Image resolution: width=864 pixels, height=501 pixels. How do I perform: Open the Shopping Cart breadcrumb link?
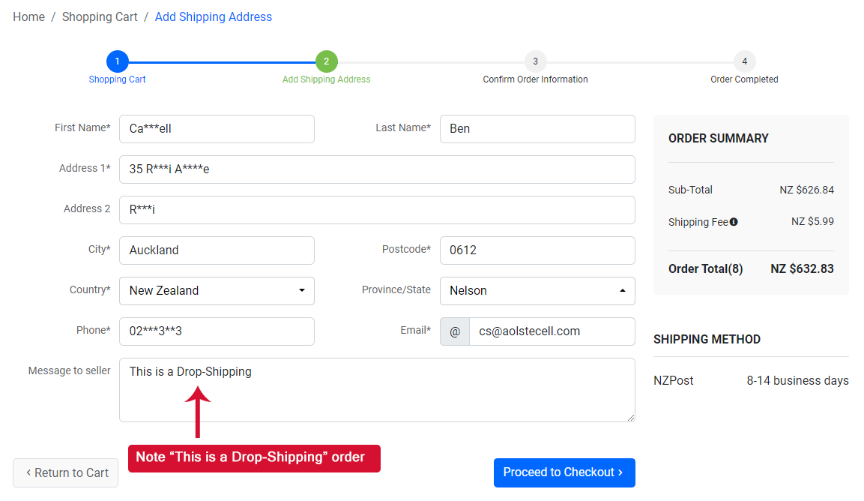pos(100,16)
